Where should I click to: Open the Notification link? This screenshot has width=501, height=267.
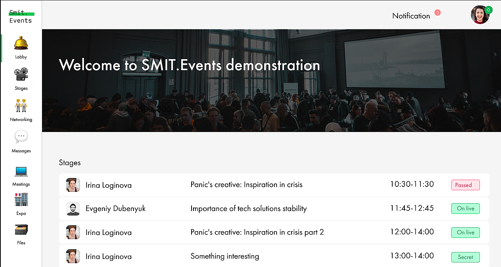click(x=411, y=16)
